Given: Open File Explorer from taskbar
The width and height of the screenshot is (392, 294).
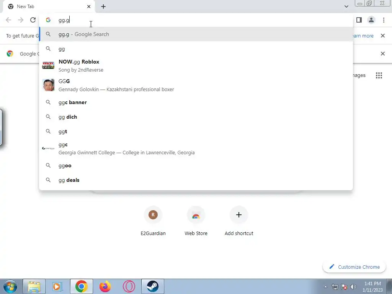Looking at the screenshot, I should (34, 286).
